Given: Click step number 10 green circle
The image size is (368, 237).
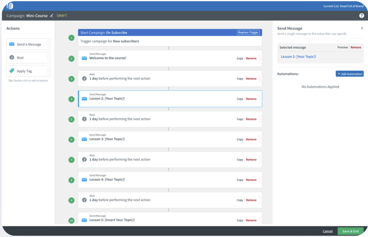Looking at the screenshot, I should (71, 220).
